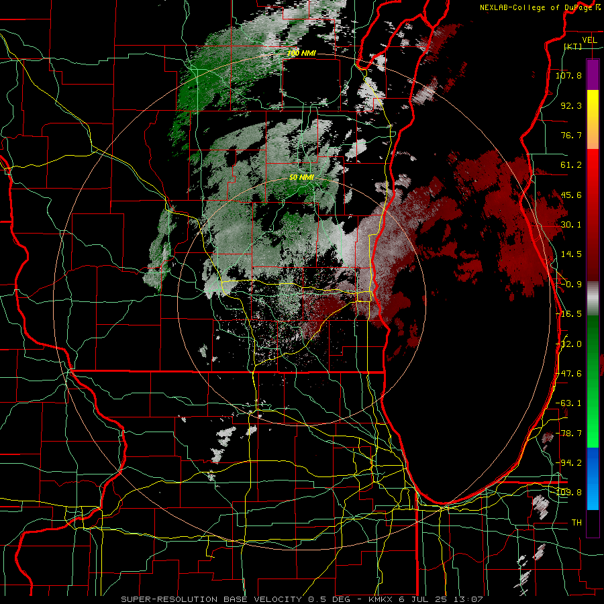
Task: Click the VEL legend title
Action: pos(589,40)
